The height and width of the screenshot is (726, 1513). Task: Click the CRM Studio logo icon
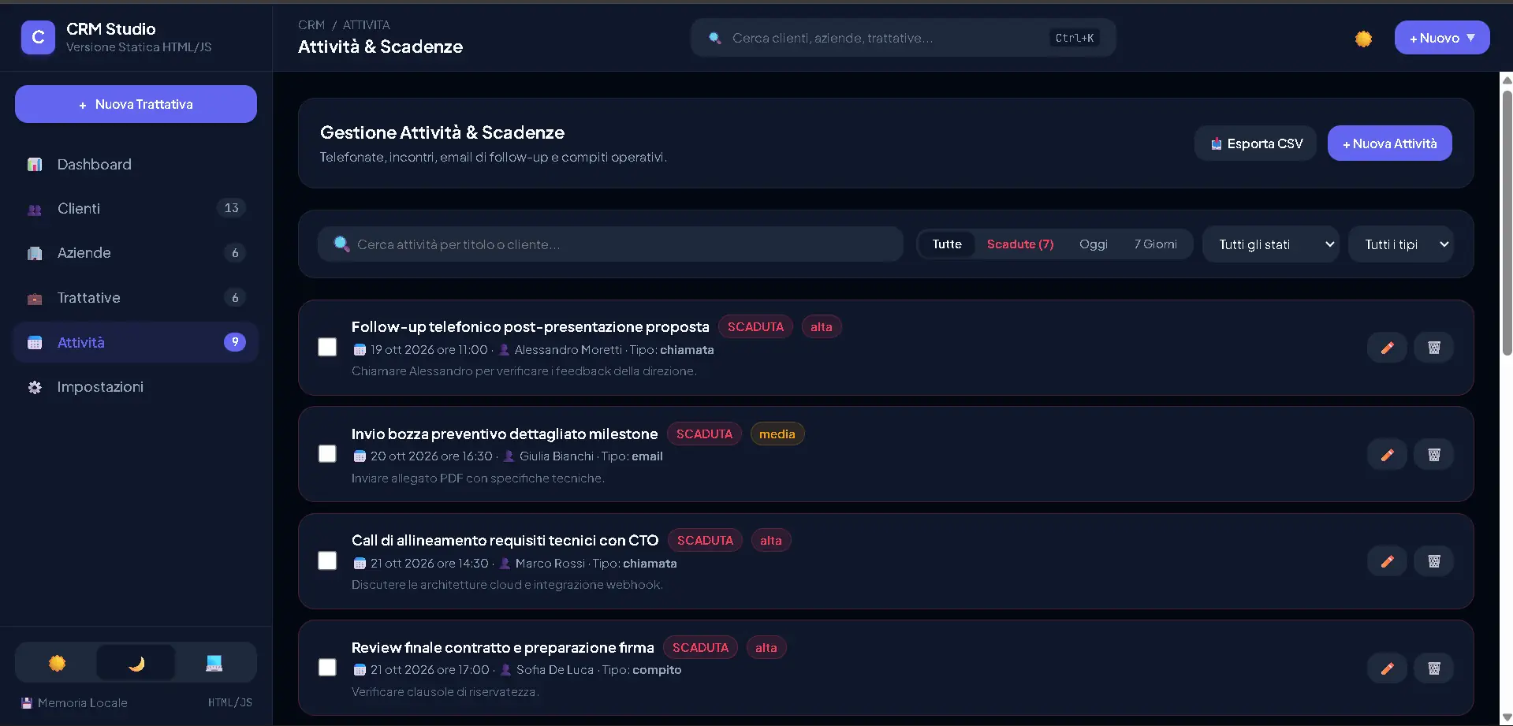tap(38, 38)
